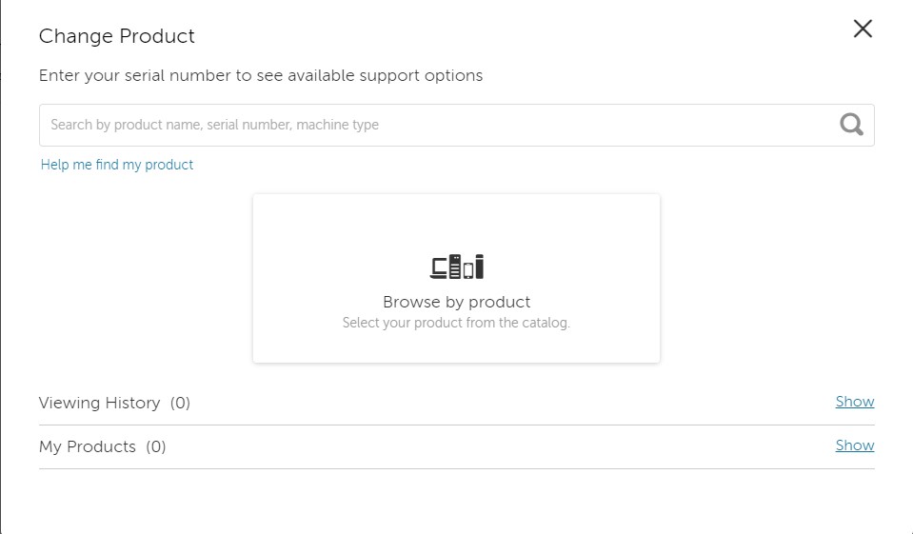Image resolution: width=913 pixels, height=534 pixels.
Task: Close the Change Product dialog
Action: pos(863,29)
